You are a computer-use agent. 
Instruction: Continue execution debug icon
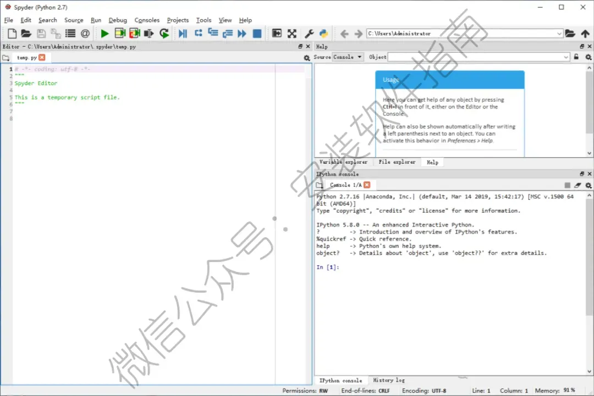[241, 34]
